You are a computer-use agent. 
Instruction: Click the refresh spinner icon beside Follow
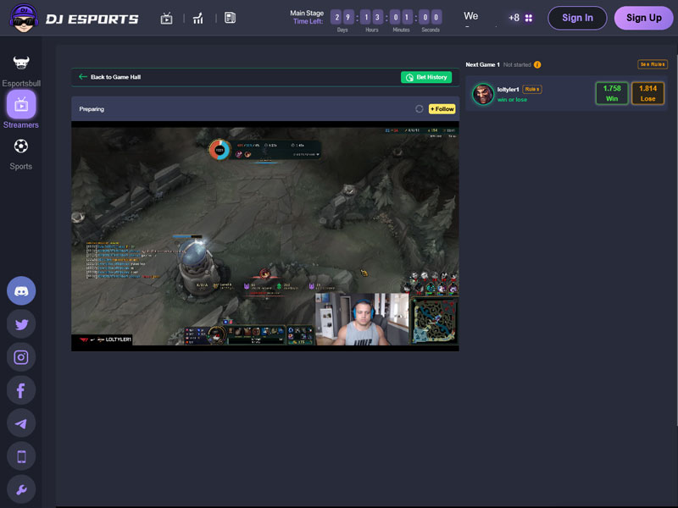pyautogui.click(x=419, y=109)
